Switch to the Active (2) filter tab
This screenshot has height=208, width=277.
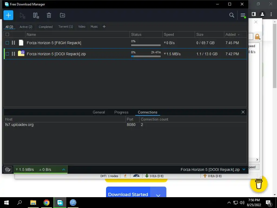point(26,27)
